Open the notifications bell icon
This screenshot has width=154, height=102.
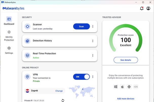(142, 8)
